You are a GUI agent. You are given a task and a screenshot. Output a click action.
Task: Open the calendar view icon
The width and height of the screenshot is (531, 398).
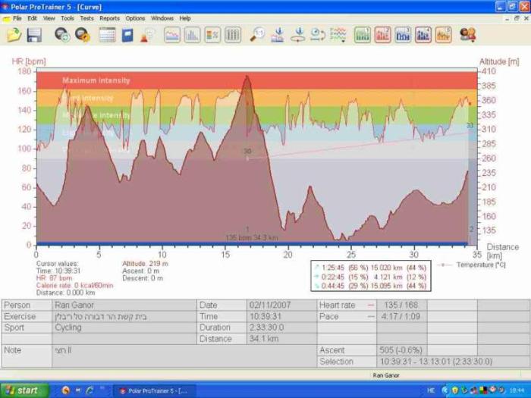[107, 34]
